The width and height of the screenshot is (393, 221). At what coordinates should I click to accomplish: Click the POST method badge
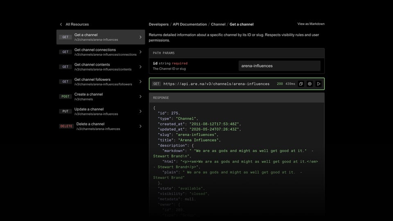[65, 96]
